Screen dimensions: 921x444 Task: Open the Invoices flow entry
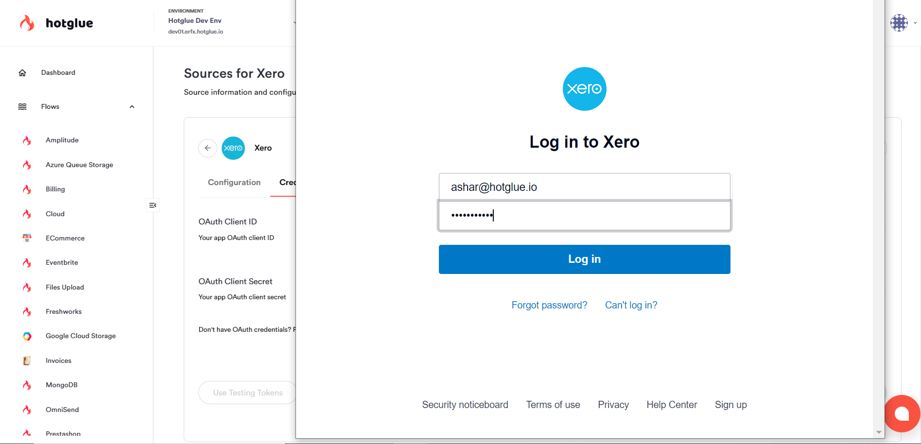(58, 361)
